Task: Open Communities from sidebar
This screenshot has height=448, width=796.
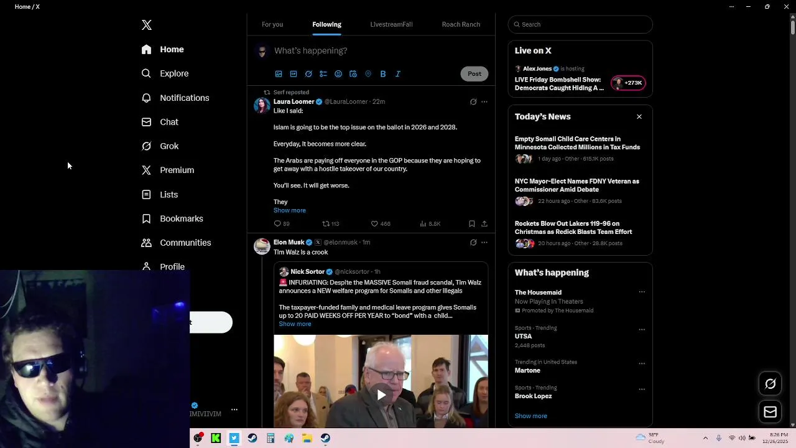Action: point(176,243)
